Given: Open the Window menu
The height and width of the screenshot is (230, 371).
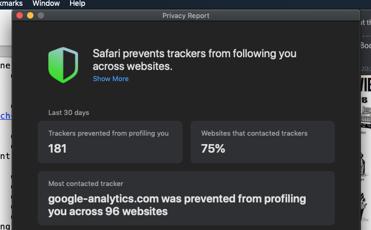Looking at the screenshot, I should (x=46, y=4).
